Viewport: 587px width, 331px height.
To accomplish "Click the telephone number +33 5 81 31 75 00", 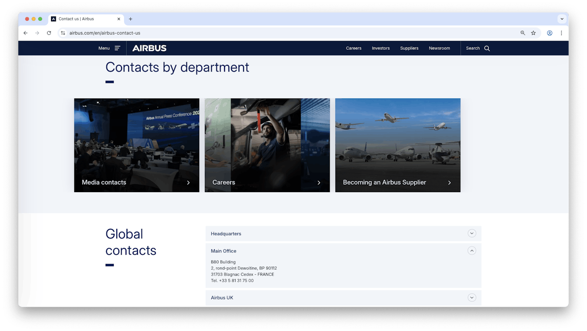I will tap(236, 280).
